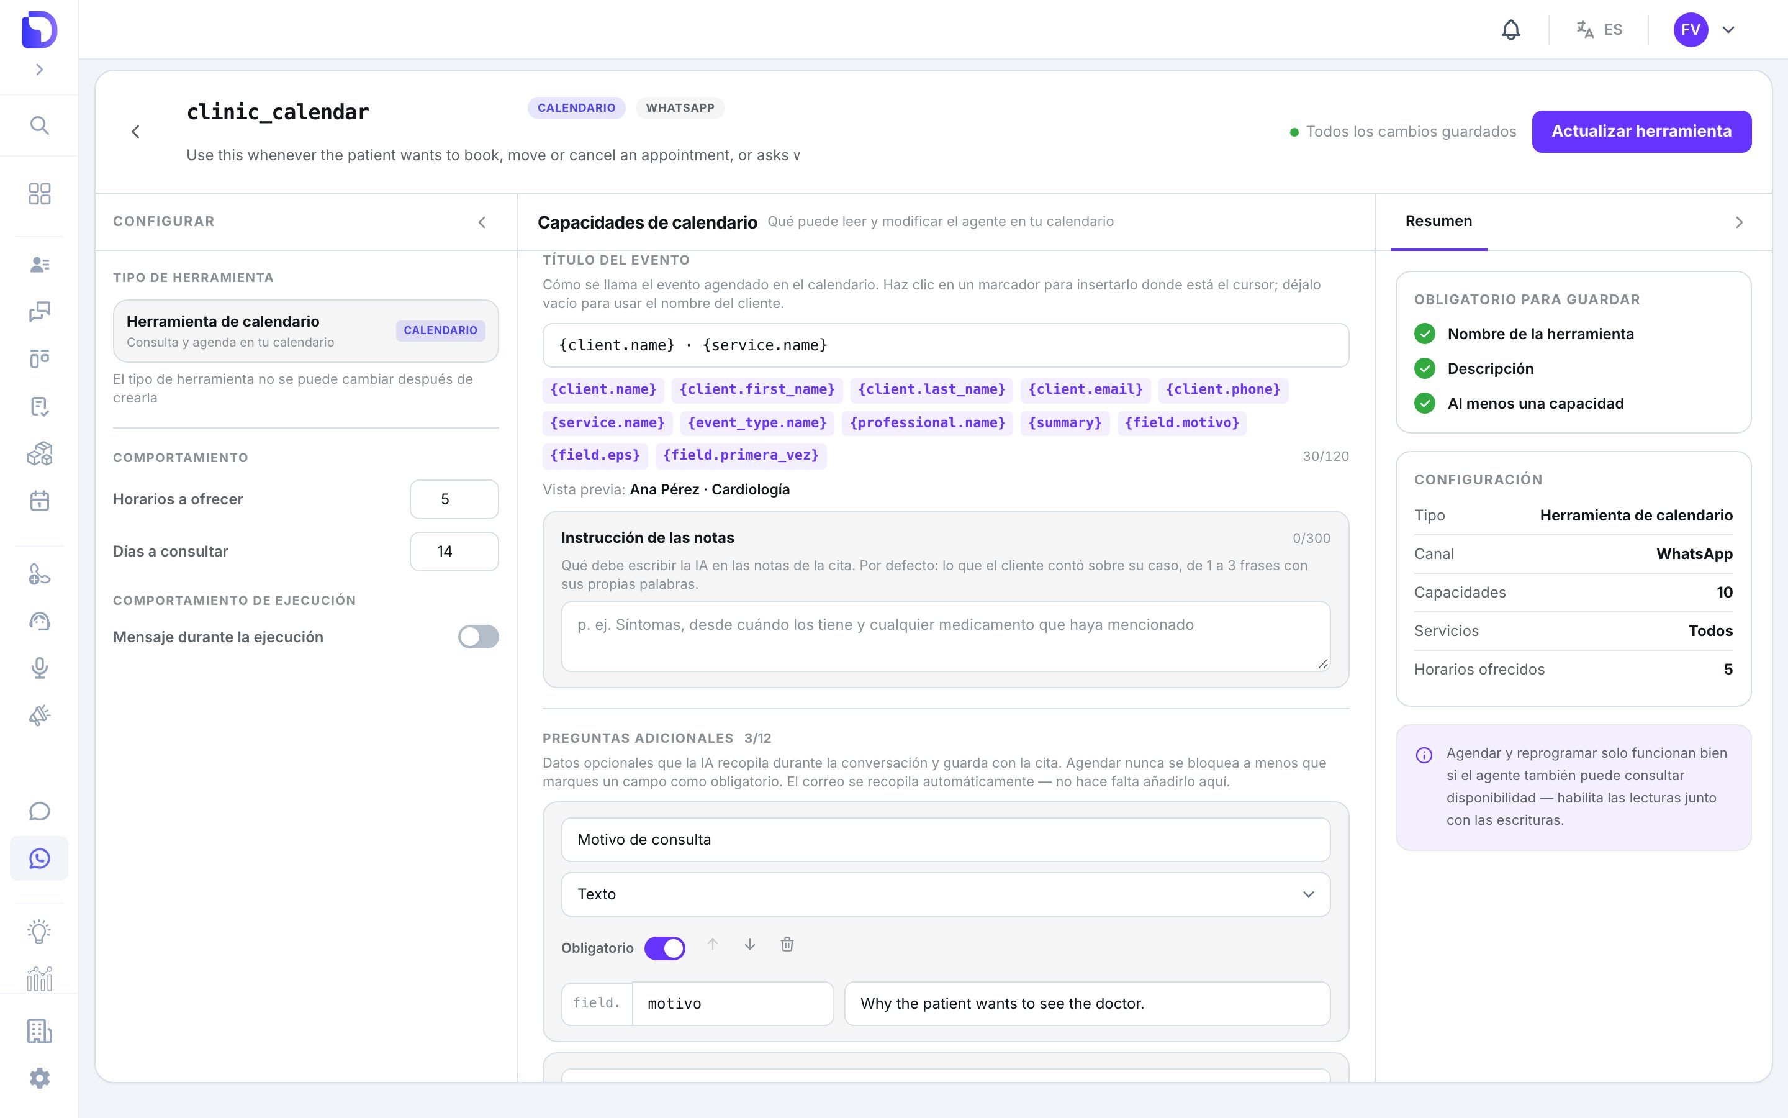Insert the {client.last_name} placeholder chip
The image size is (1788, 1118).
point(932,389)
